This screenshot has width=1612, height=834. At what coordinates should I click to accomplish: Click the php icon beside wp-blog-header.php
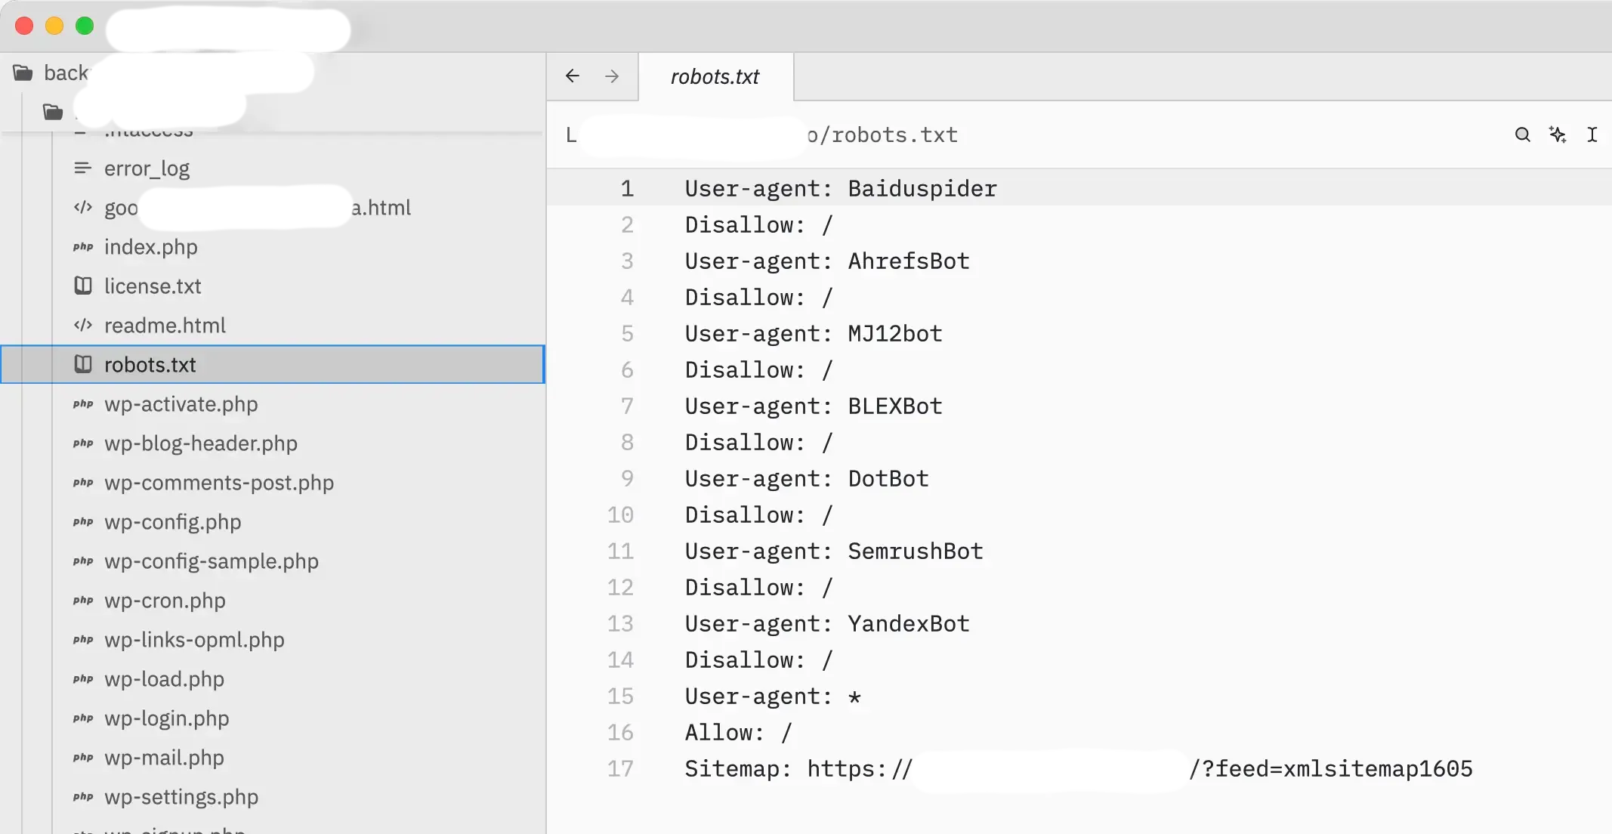coord(83,443)
